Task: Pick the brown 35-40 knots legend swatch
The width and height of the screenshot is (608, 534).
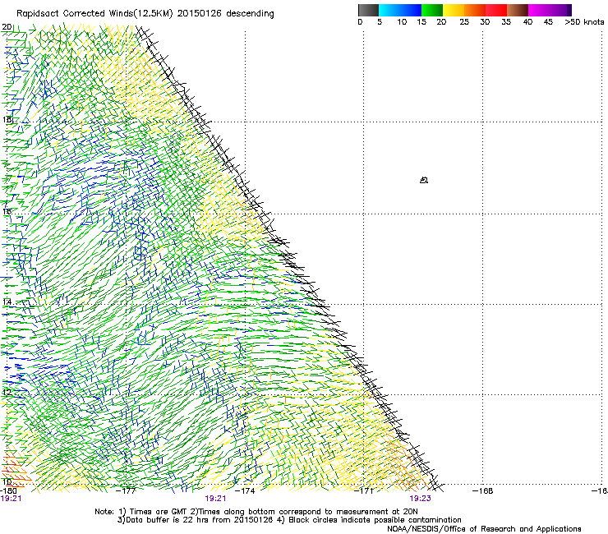Action: point(518,10)
